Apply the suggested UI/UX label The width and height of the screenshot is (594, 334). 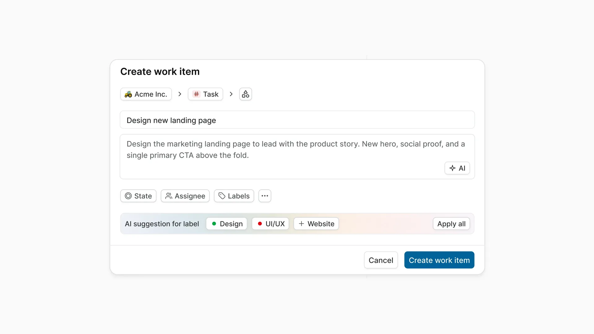pos(270,224)
